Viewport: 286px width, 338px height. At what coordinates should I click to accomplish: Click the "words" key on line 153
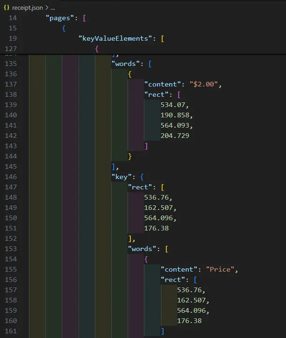(142, 249)
